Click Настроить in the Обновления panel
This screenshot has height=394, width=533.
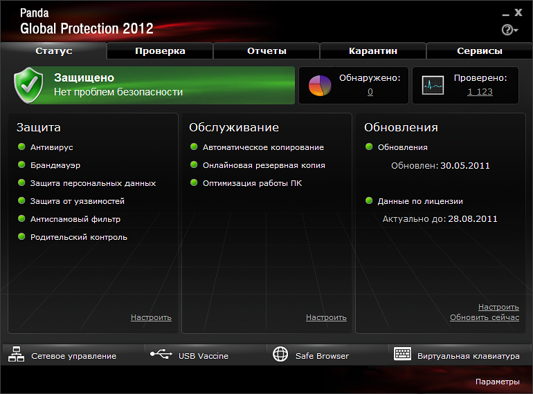click(498, 307)
